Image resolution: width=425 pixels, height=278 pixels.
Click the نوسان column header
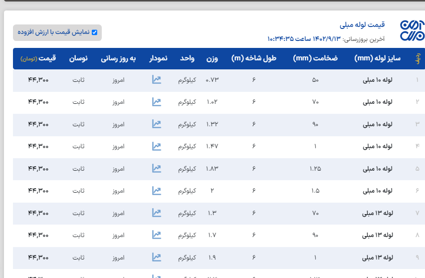(78, 58)
